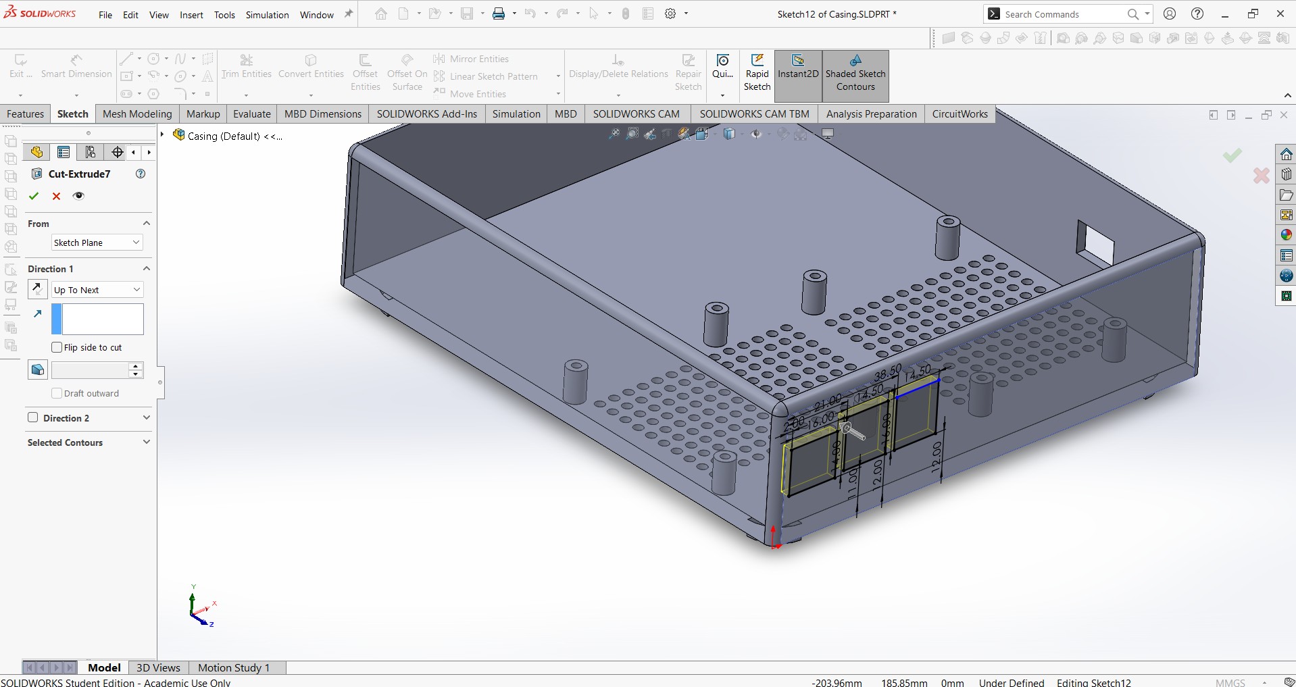Switch to the Features tab
The height and width of the screenshot is (687, 1296).
point(25,113)
